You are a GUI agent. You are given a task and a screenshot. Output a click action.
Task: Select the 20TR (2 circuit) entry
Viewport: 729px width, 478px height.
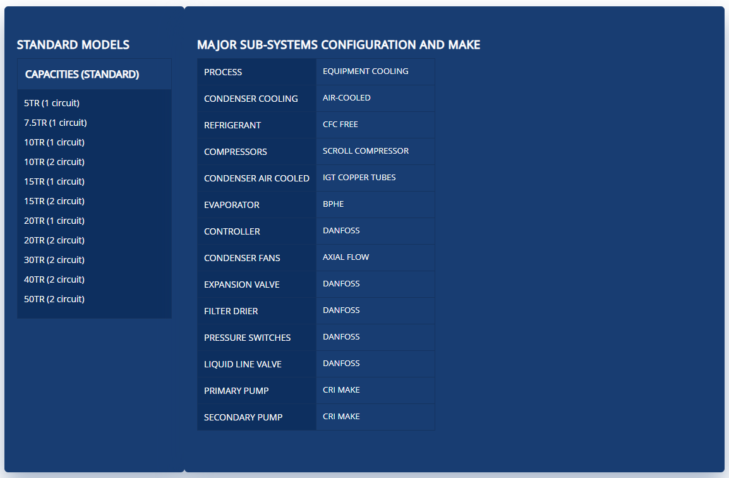(x=54, y=240)
